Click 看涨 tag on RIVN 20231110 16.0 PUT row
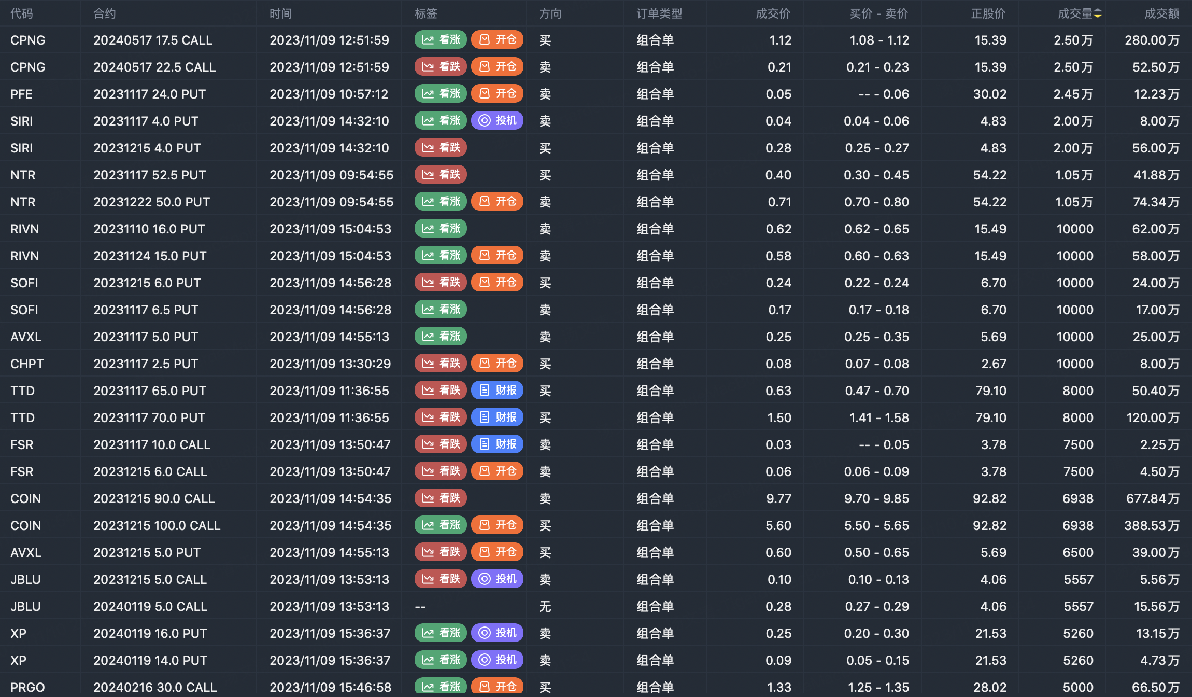The height and width of the screenshot is (697, 1192). [x=441, y=229]
